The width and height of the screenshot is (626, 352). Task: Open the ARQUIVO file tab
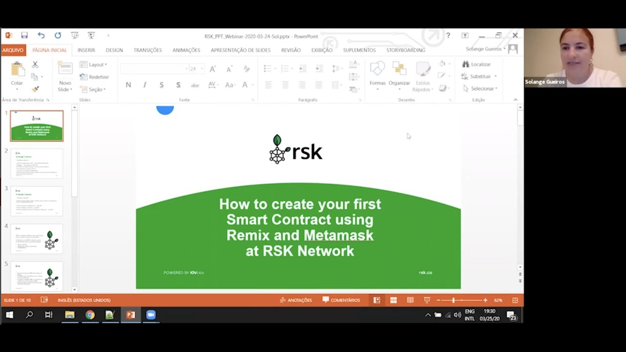tap(13, 50)
